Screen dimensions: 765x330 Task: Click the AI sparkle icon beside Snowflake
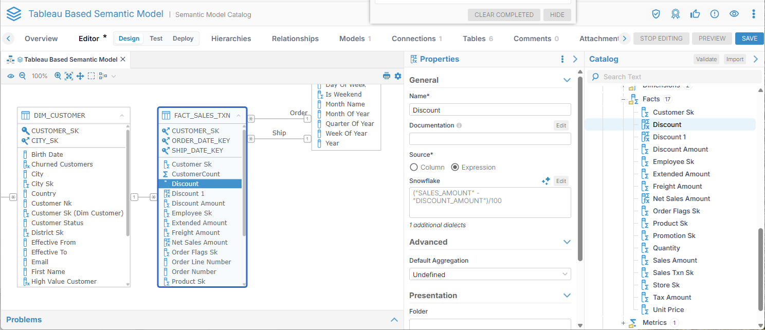pos(545,181)
